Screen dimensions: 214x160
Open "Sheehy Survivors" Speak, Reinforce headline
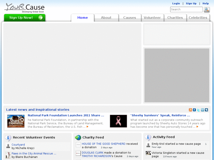160,115
